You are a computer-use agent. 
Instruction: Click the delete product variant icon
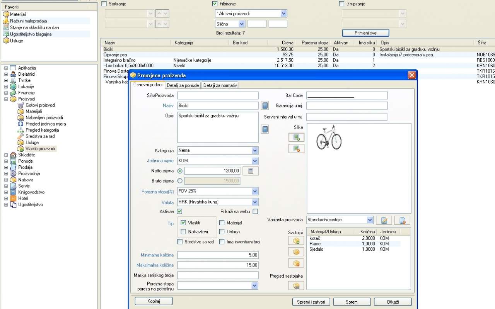click(402, 220)
